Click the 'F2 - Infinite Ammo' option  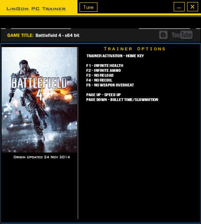tap(104, 70)
